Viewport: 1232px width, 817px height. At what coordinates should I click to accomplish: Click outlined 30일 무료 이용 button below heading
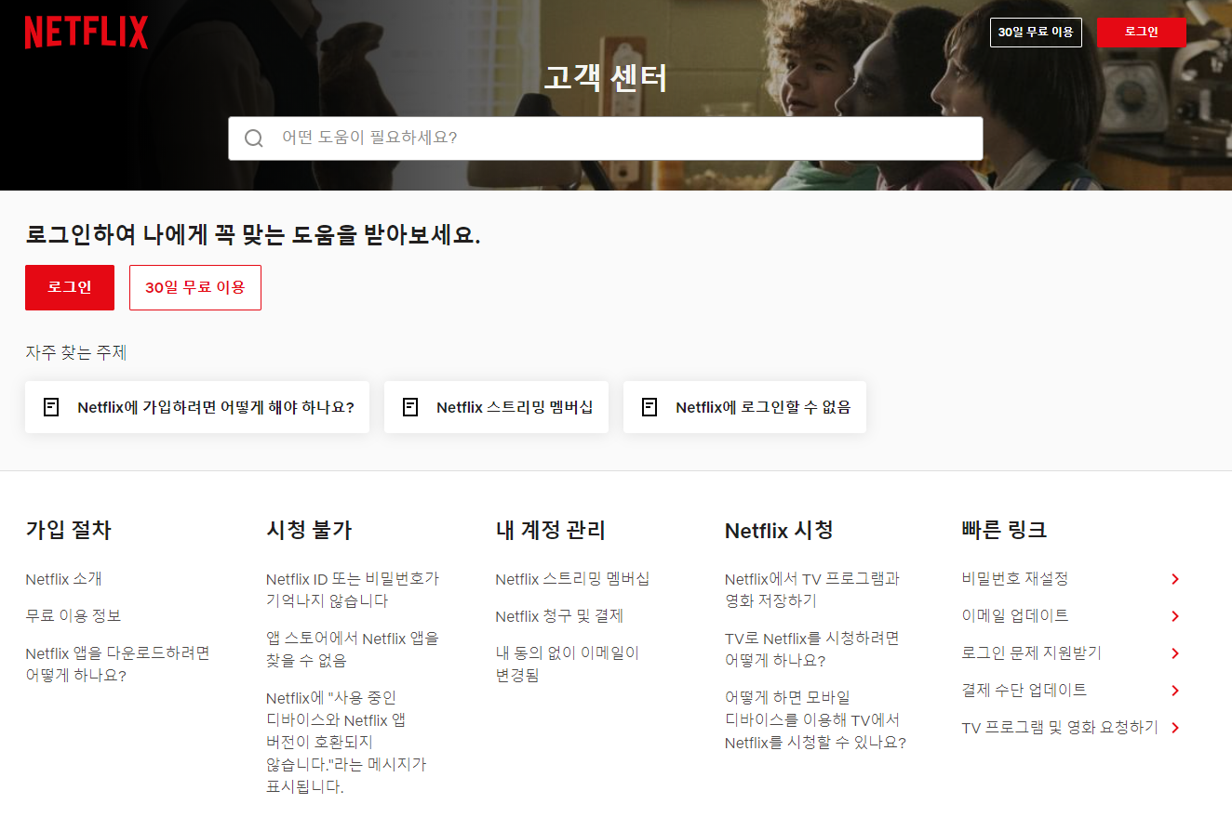[x=195, y=287]
